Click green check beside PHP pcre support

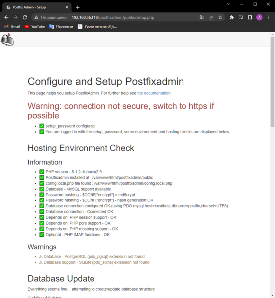pos(42,223)
